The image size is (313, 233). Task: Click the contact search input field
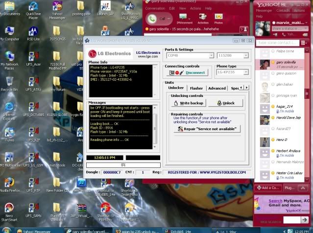[277, 43]
